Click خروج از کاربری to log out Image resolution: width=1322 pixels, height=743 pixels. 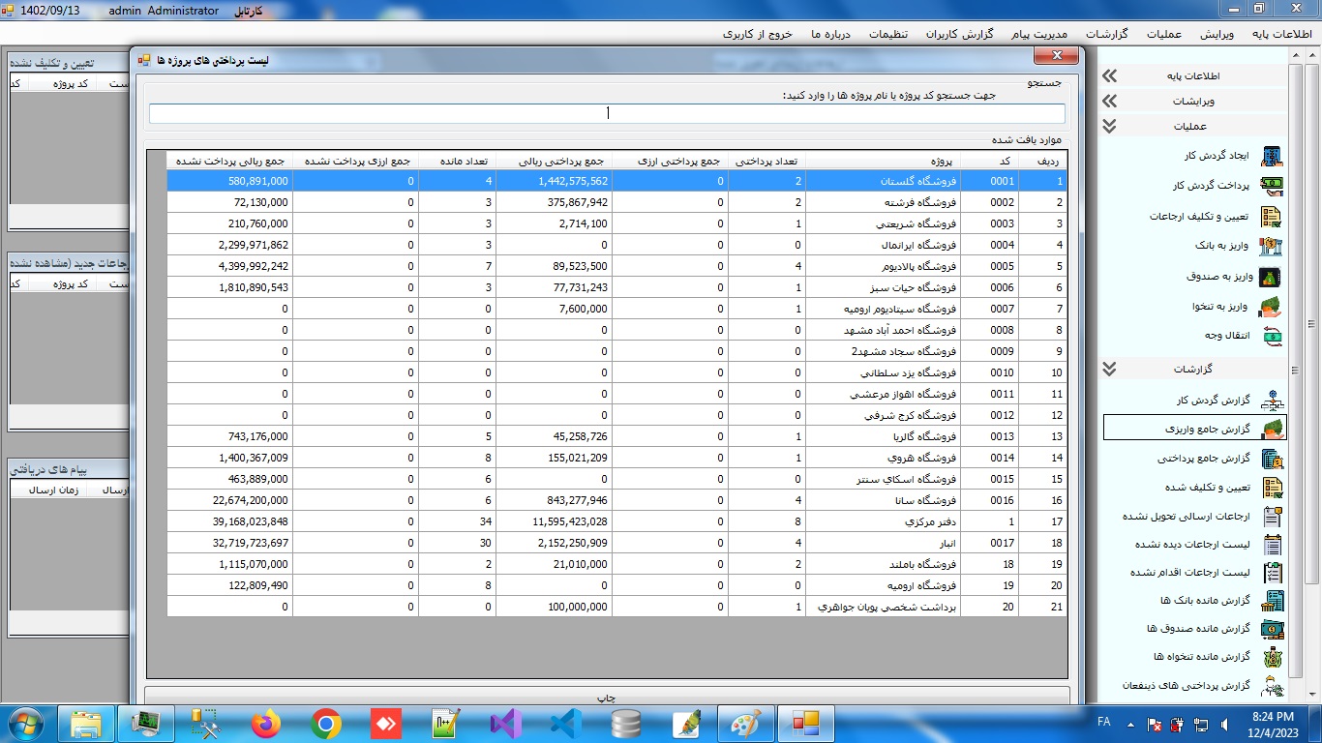tap(757, 34)
